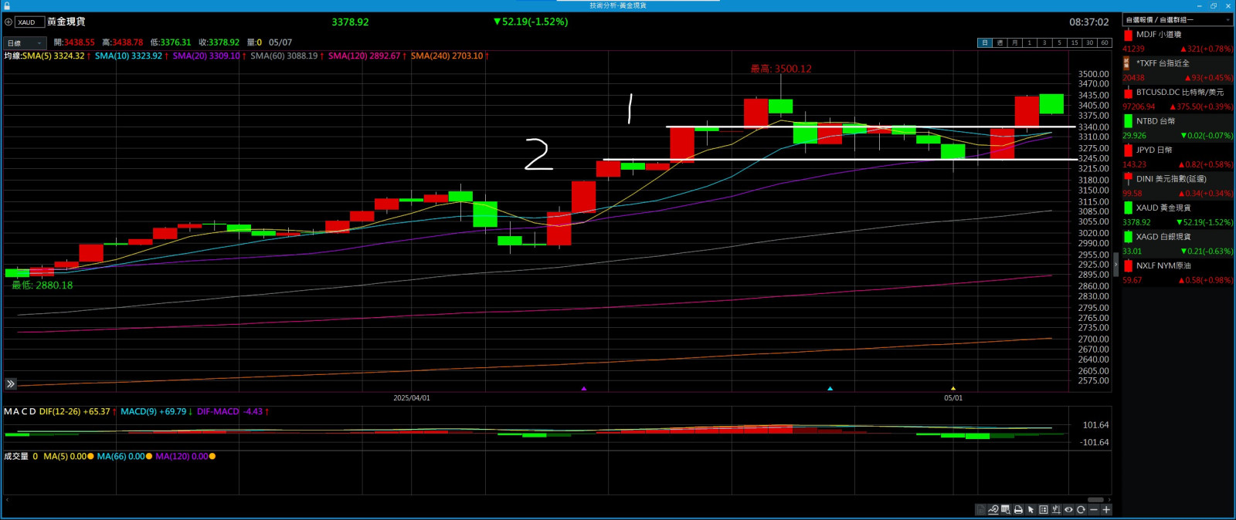Select the cursor pointer tool icon
This screenshot has height=520, width=1236.
pos(1031,510)
